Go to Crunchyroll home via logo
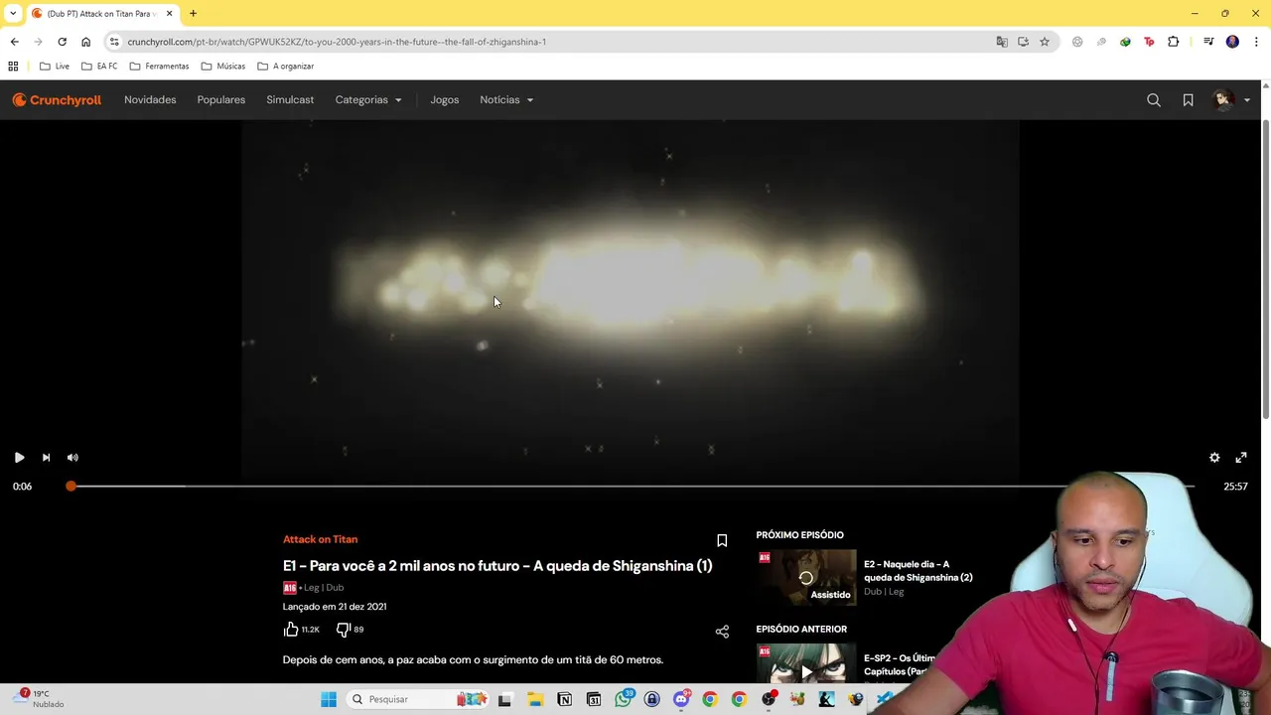This screenshot has height=715, width=1271. [57, 100]
